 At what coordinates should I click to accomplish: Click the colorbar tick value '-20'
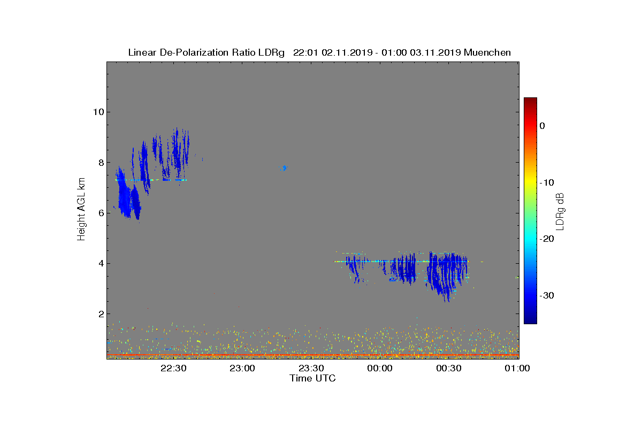point(546,239)
